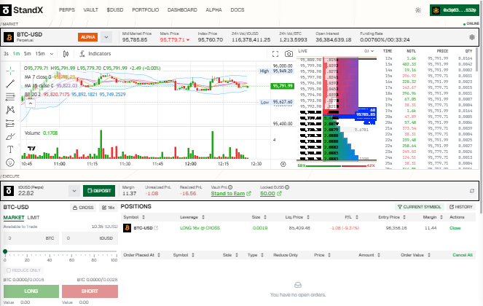
Task: Select the brush drawing tool
Action: [x=10, y=136]
